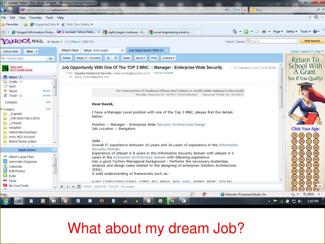Open the Quick Tabs grid icon
This screenshot has width=325, height=244.
tap(3, 32)
